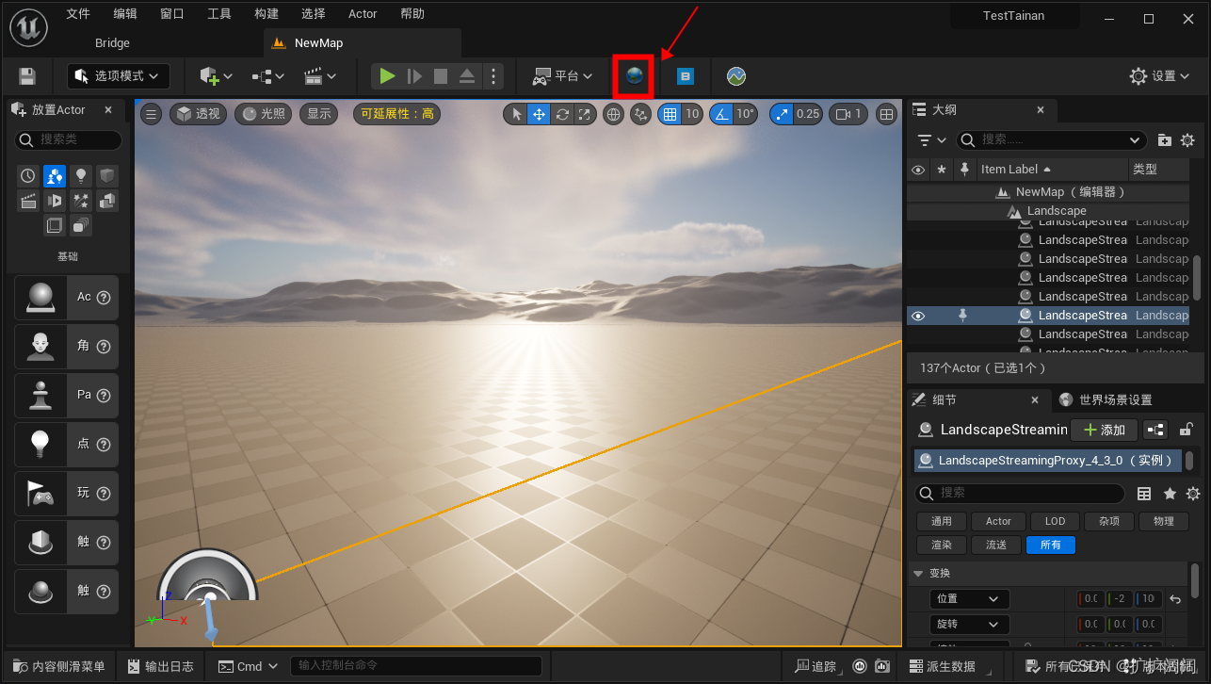Open the 选项模式 selection mode dropdown
1211x684 pixels.
coord(118,75)
